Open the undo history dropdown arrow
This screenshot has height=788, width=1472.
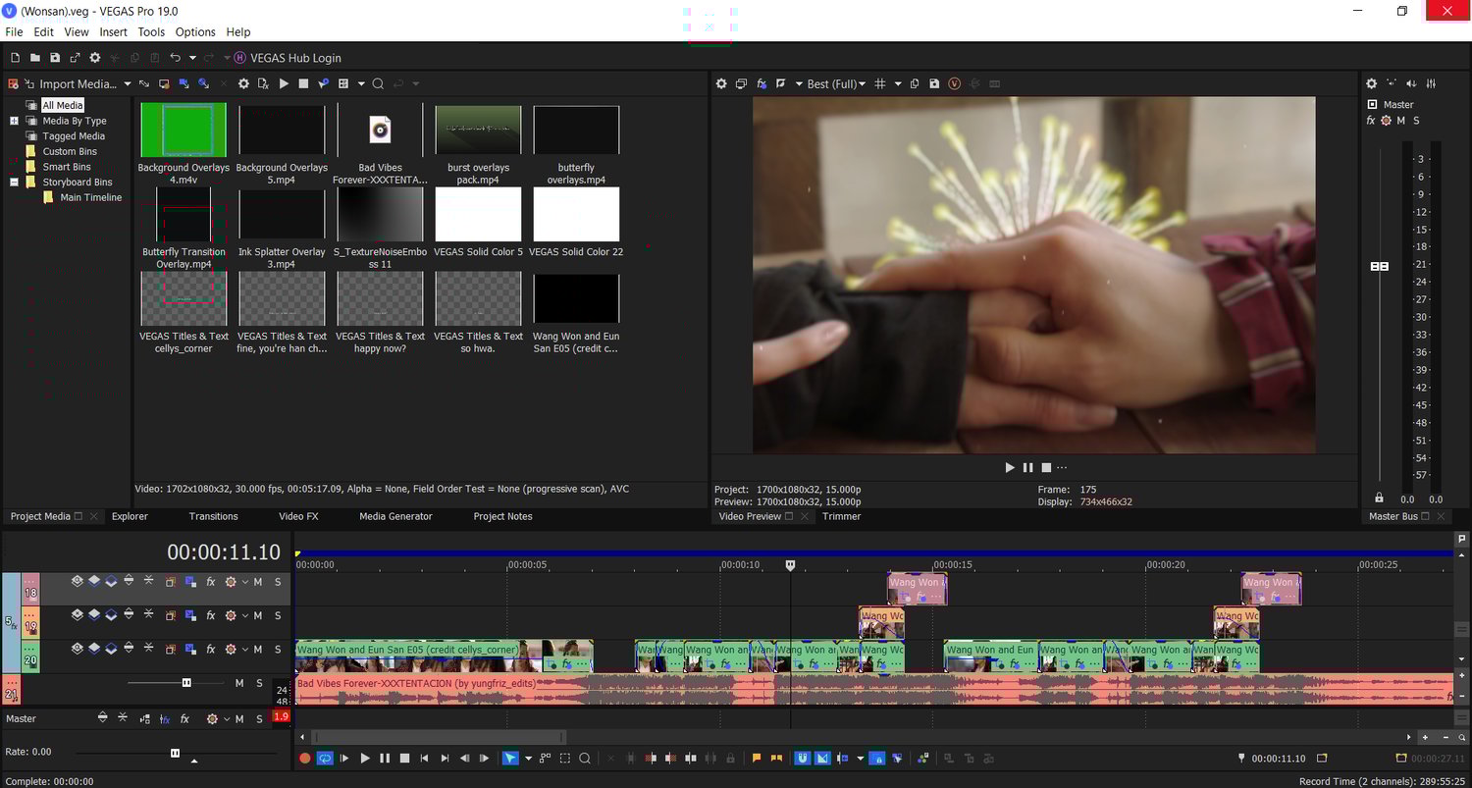[192, 58]
